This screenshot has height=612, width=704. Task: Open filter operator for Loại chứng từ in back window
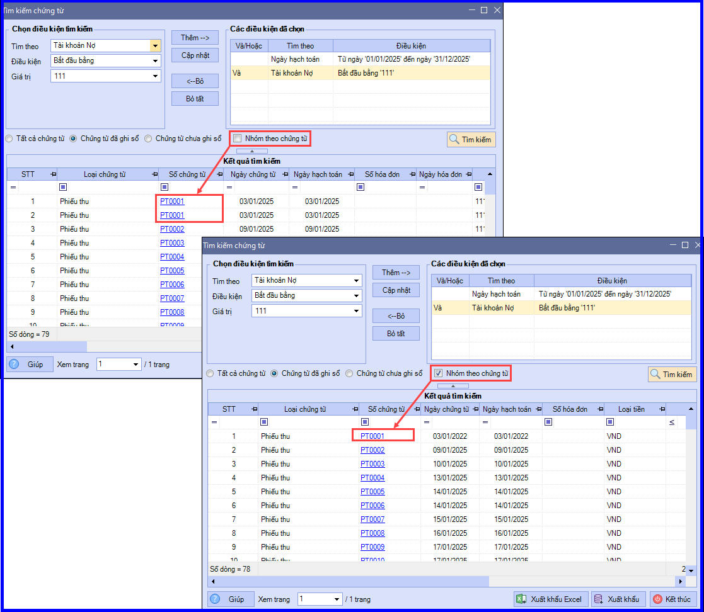point(63,187)
